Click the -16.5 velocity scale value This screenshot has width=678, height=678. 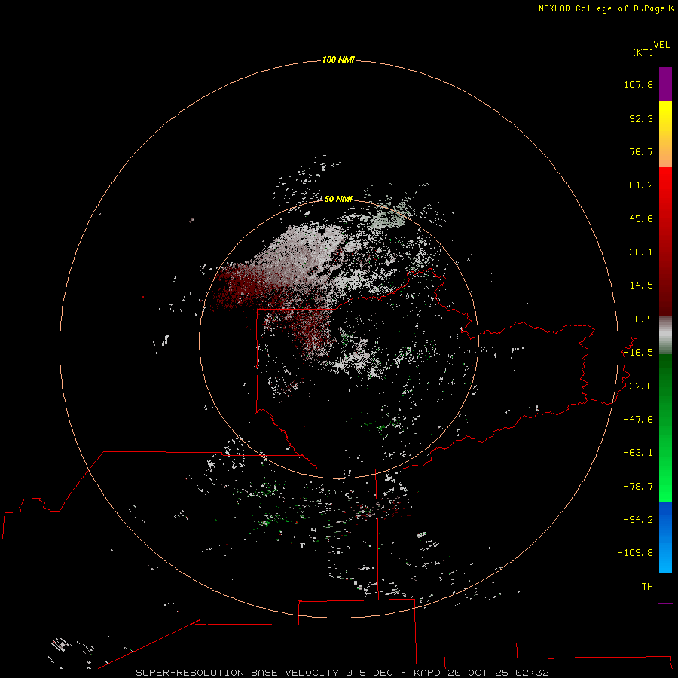pyautogui.click(x=638, y=353)
